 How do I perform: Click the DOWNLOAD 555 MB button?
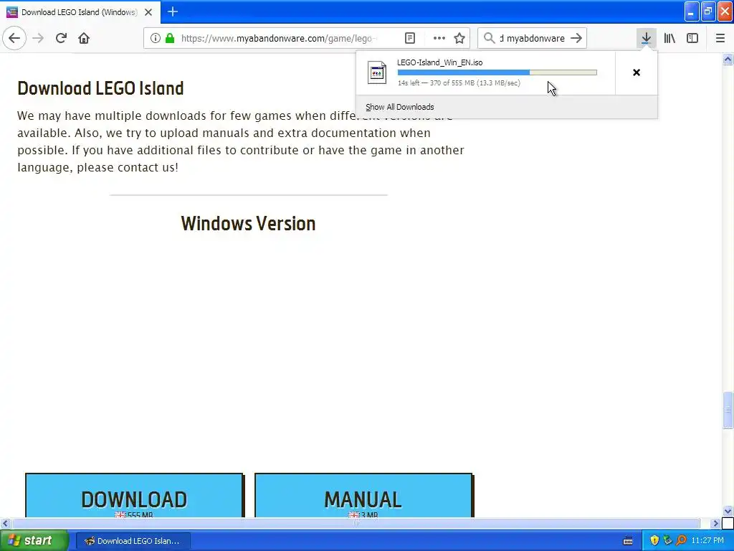[134, 496]
